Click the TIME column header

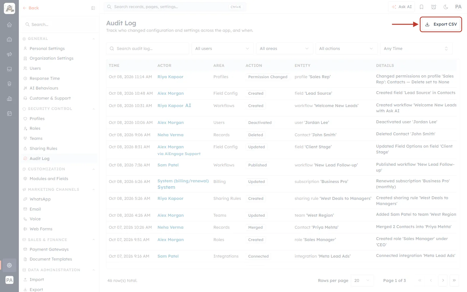pos(114,66)
